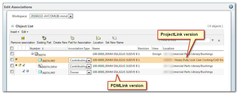238x94 pixels.
Task: Open the Insert menu
Action: point(15,32)
